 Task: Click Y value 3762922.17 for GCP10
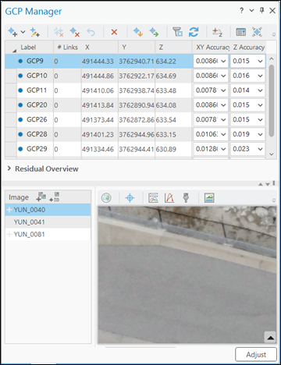click(x=137, y=76)
